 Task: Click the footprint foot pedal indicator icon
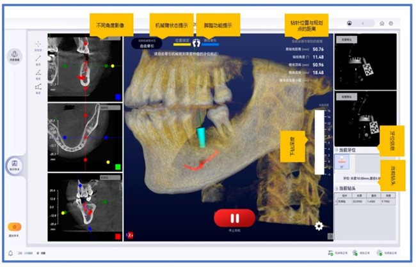pyautogui.click(x=196, y=45)
